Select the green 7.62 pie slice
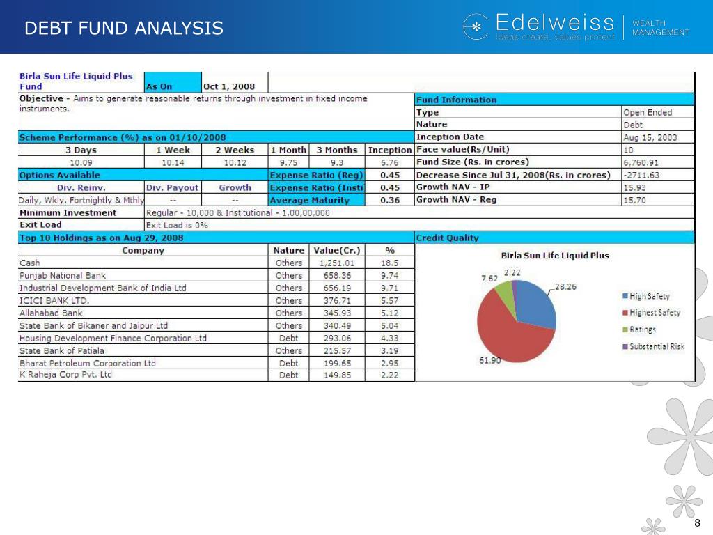 coord(506,293)
